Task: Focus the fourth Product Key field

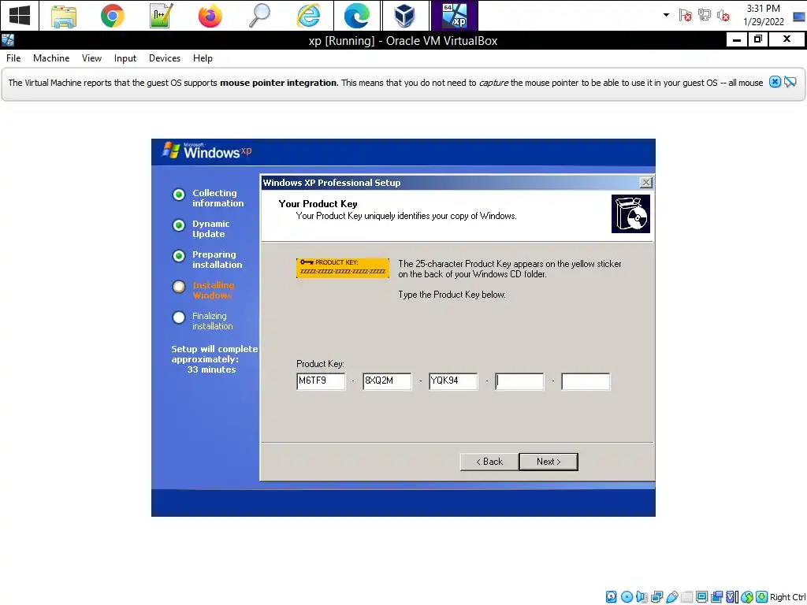Action: click(x=519, y=381)
